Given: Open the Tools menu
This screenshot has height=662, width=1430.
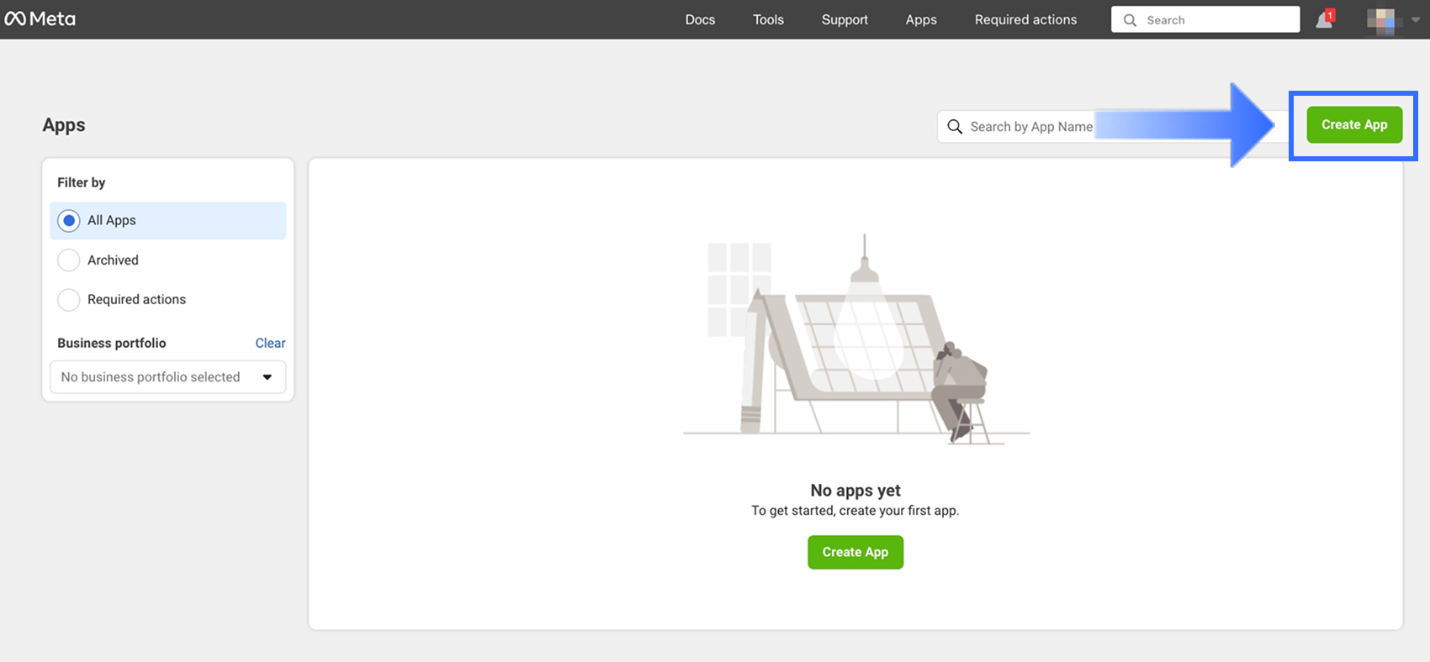Looking at the screenshot, I should (x=768, y=19).
